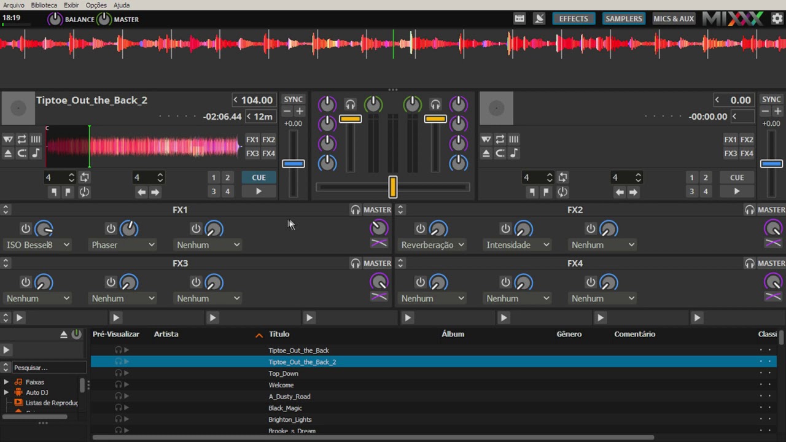The height and width of the screenshot is (442, 786).
Task: Click reloop toggle on deck 2
Action: point(562,192)
